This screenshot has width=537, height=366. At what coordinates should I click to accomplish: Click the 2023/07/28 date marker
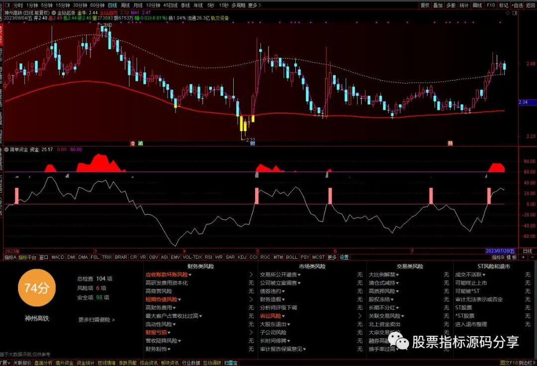[x=500, y=251]
